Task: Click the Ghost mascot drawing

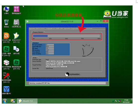Action: click(x=88, y=50)
